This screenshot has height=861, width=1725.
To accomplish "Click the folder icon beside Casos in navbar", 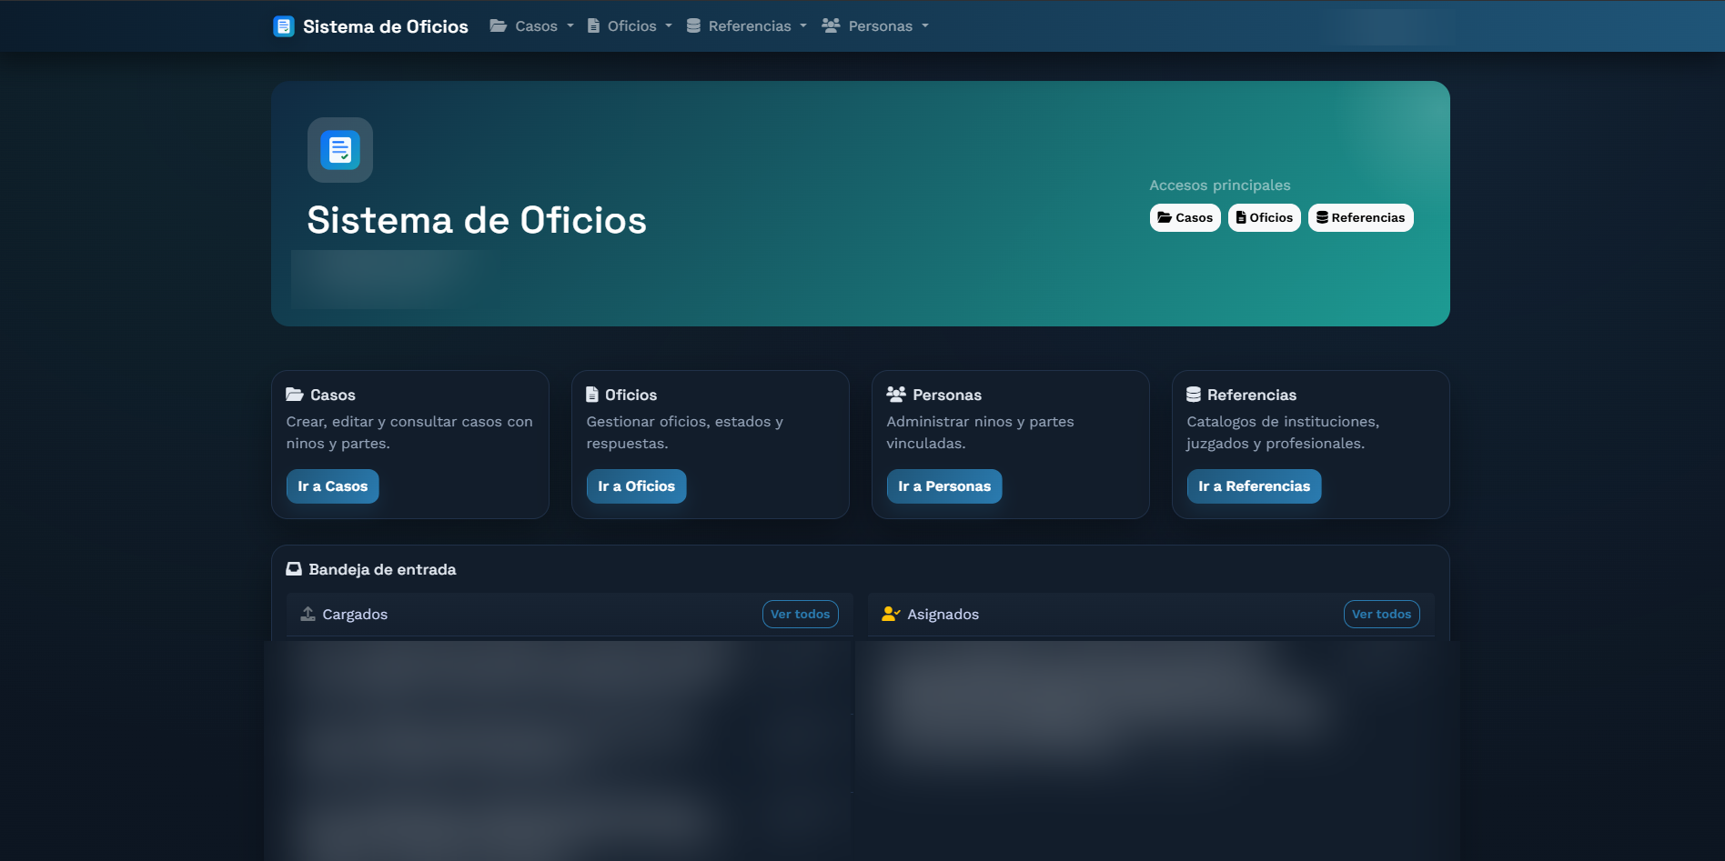I will pyautogui.click(x=499, y=25).
